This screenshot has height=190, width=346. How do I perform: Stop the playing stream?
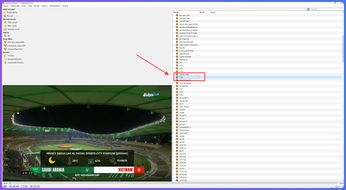pos(14,187)
